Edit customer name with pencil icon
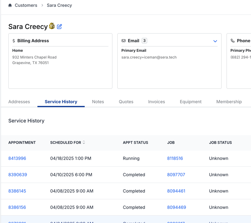Viewport: 251px width, 223px height. [60, 27]
